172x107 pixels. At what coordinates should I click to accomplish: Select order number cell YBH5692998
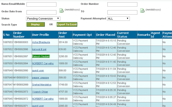coord(23,49)
